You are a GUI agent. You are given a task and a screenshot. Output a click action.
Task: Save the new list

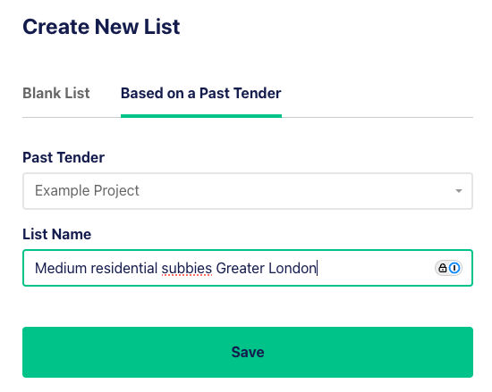tap(248, 352)
